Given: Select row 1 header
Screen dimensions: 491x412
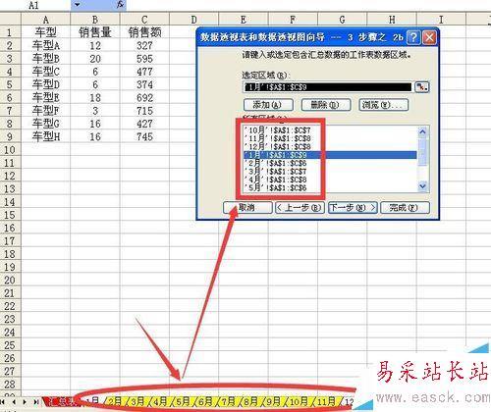Looking at the screenshot, I should click(x=10, y=32).
